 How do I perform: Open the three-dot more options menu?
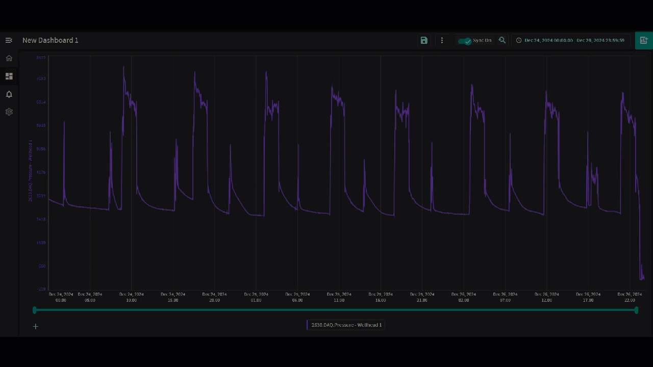[x=442, y=40]
